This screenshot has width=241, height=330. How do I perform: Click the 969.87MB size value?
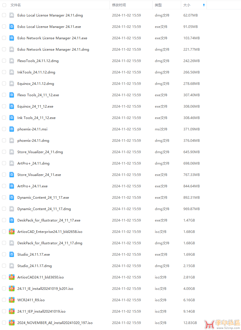point(191,209)
